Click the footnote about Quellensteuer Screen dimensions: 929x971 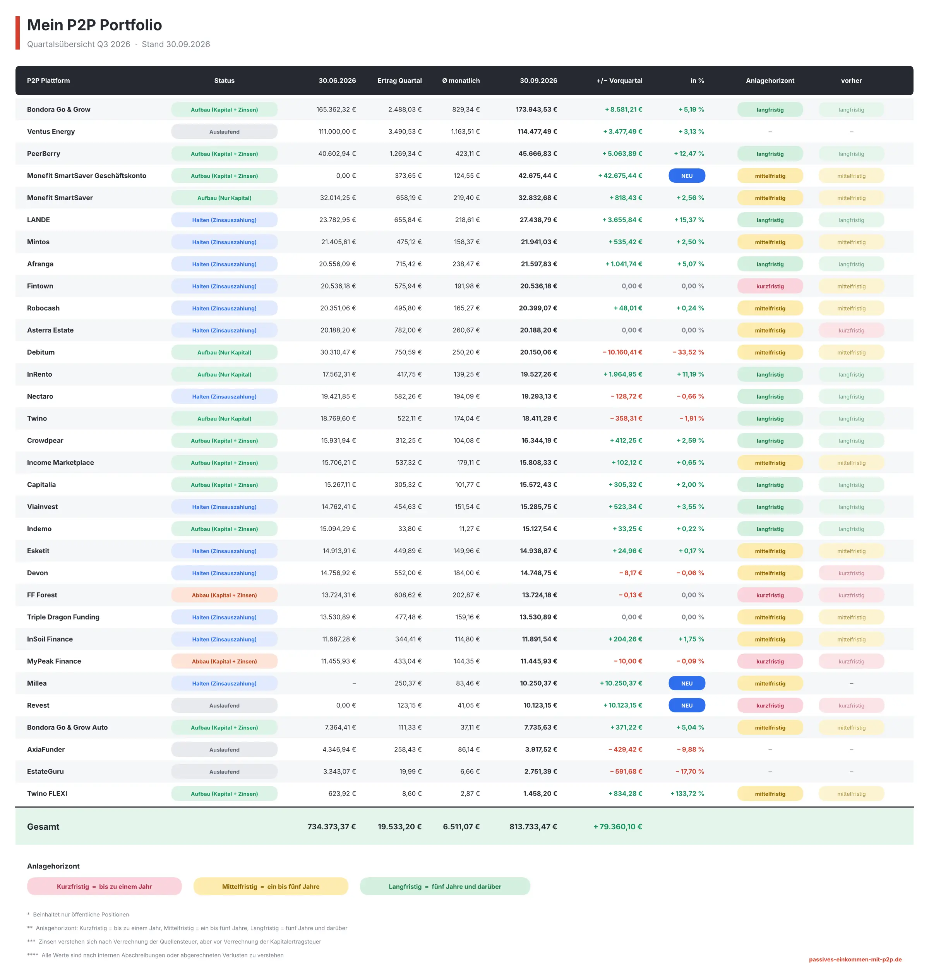click(174, 941)
